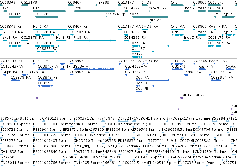Select the EndoG-PA protein label
Screen dimensions: 237x167
(x=192, y=72)
